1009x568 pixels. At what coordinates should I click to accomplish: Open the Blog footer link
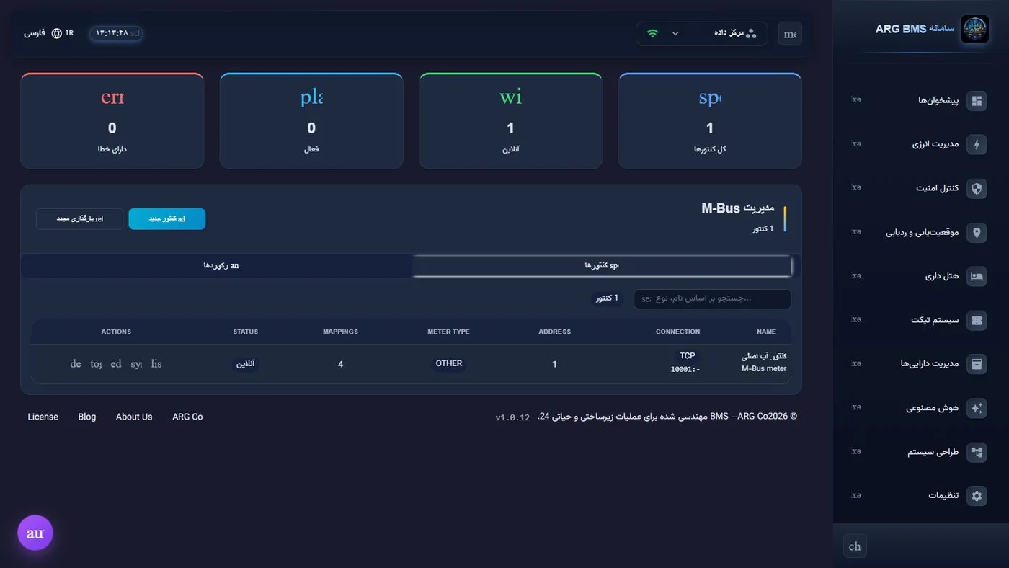(87, 417)
